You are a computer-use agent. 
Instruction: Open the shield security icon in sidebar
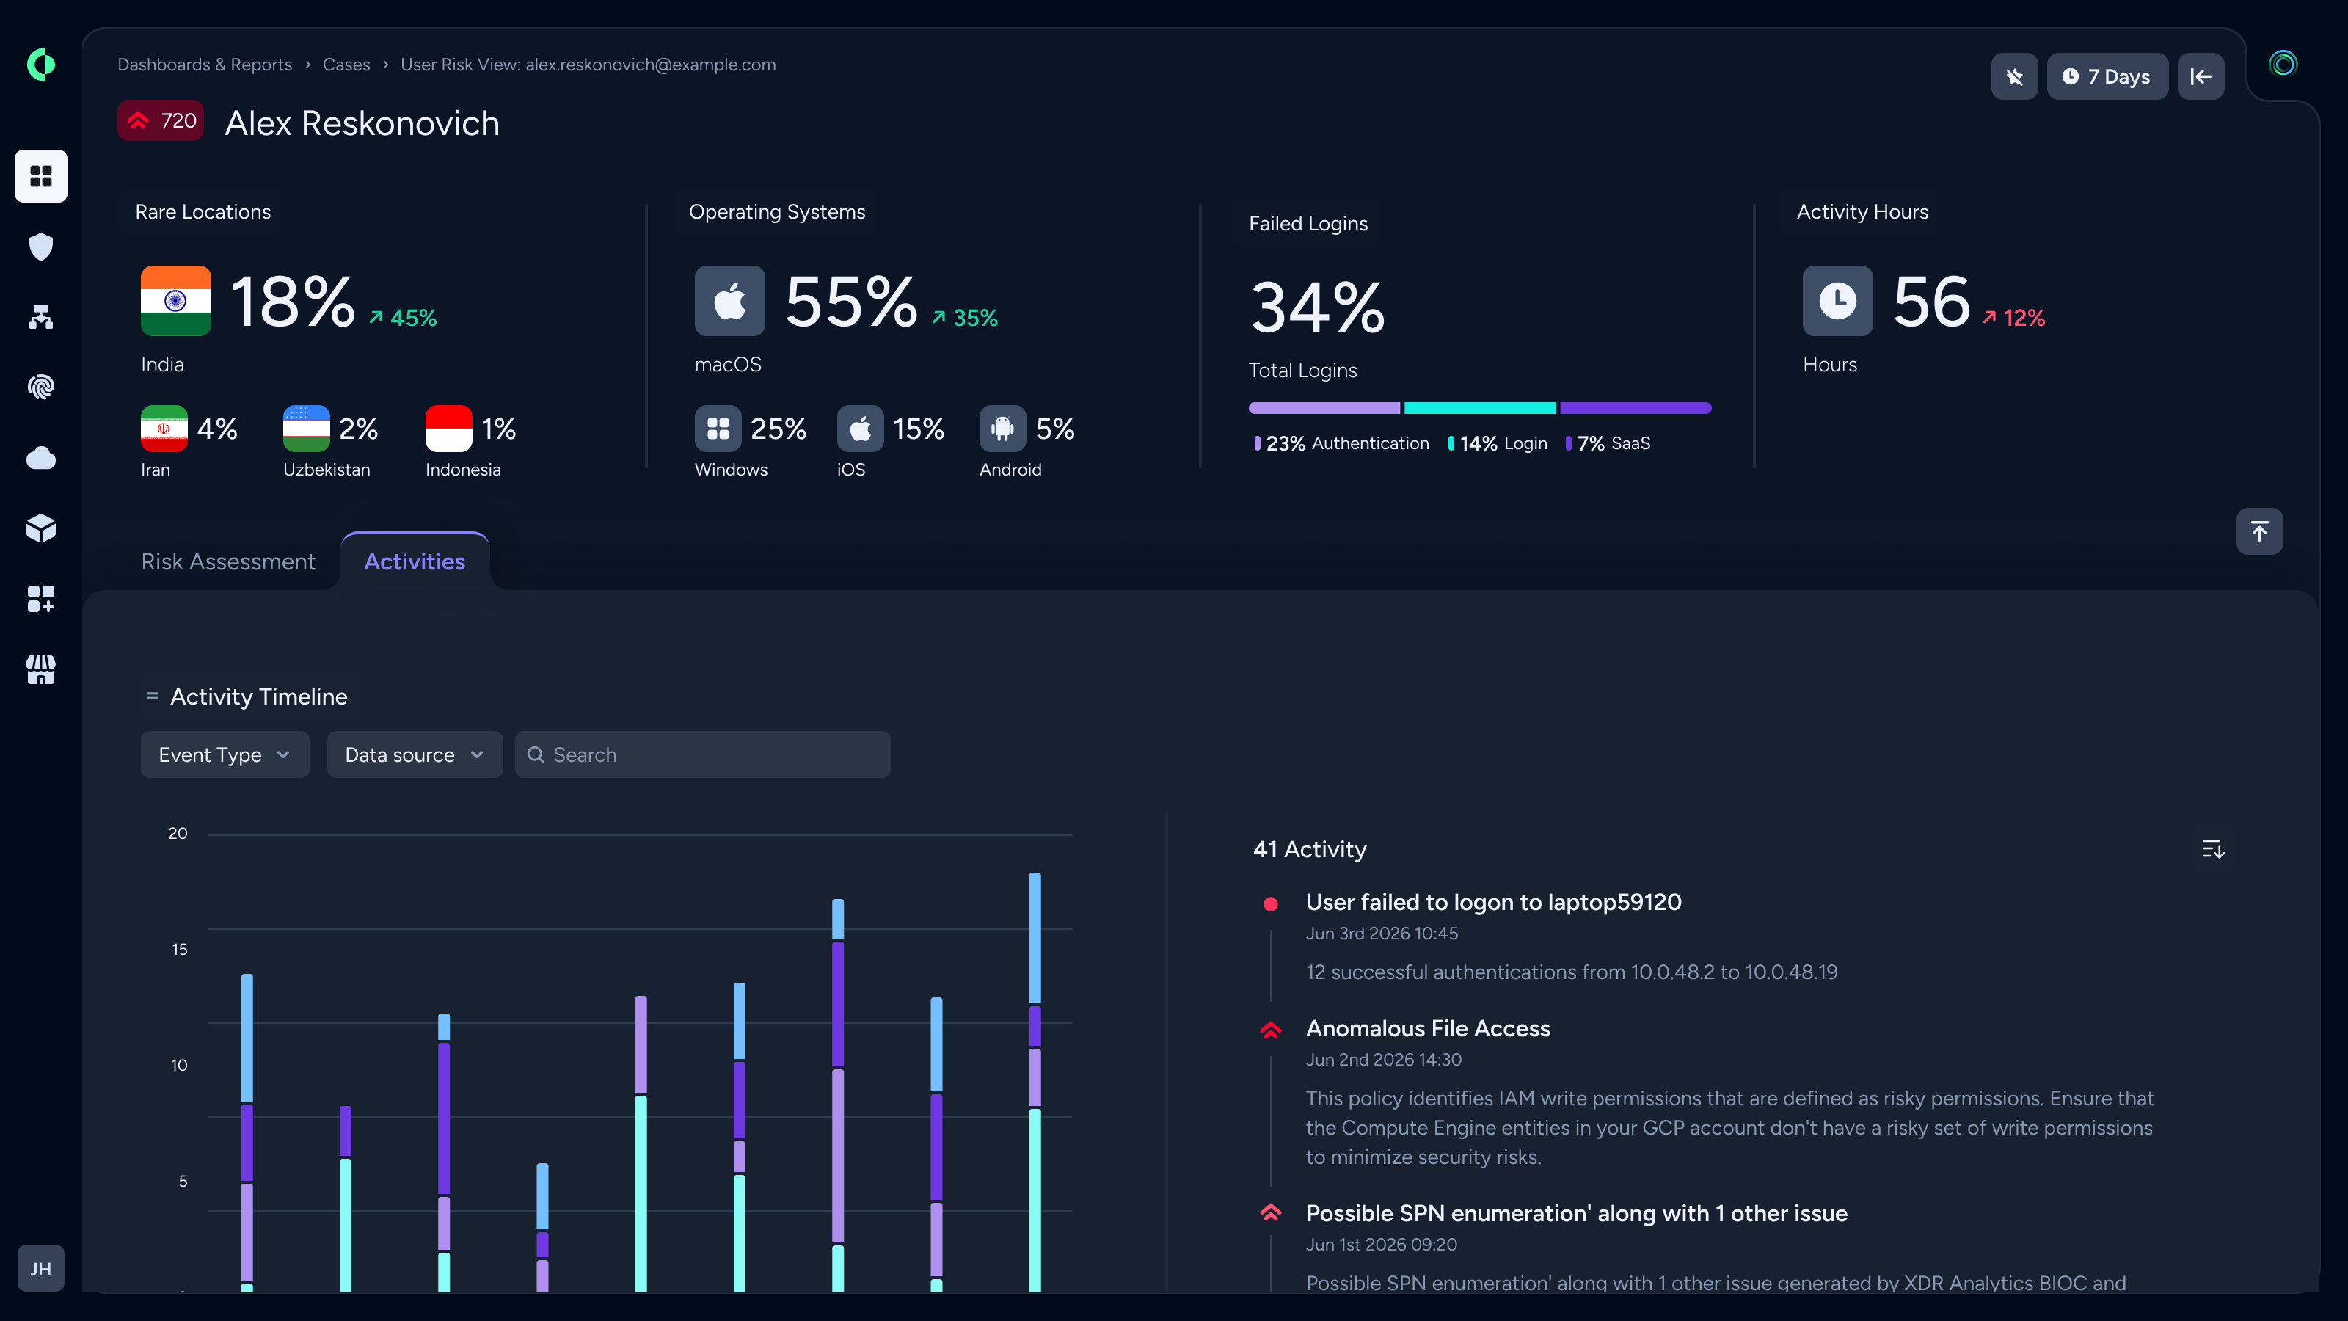(x=41, y=246)
